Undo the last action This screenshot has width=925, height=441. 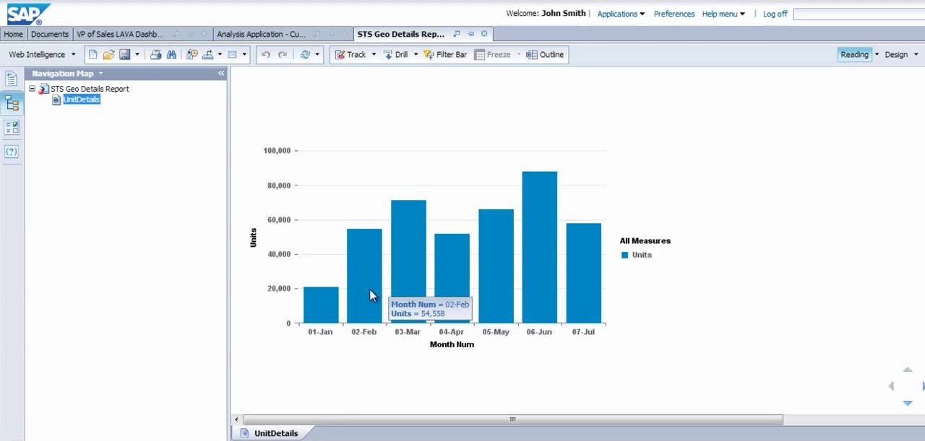tap(266, 54)
